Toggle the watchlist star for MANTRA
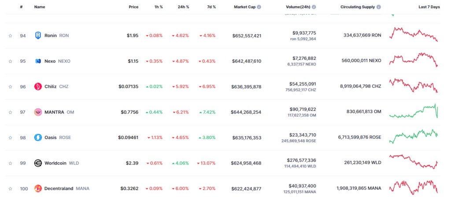 point(11,112)
